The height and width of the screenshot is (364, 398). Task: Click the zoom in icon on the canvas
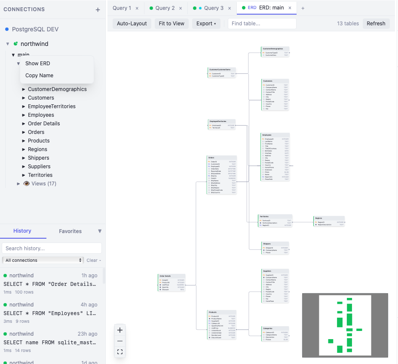coord(119,330)
